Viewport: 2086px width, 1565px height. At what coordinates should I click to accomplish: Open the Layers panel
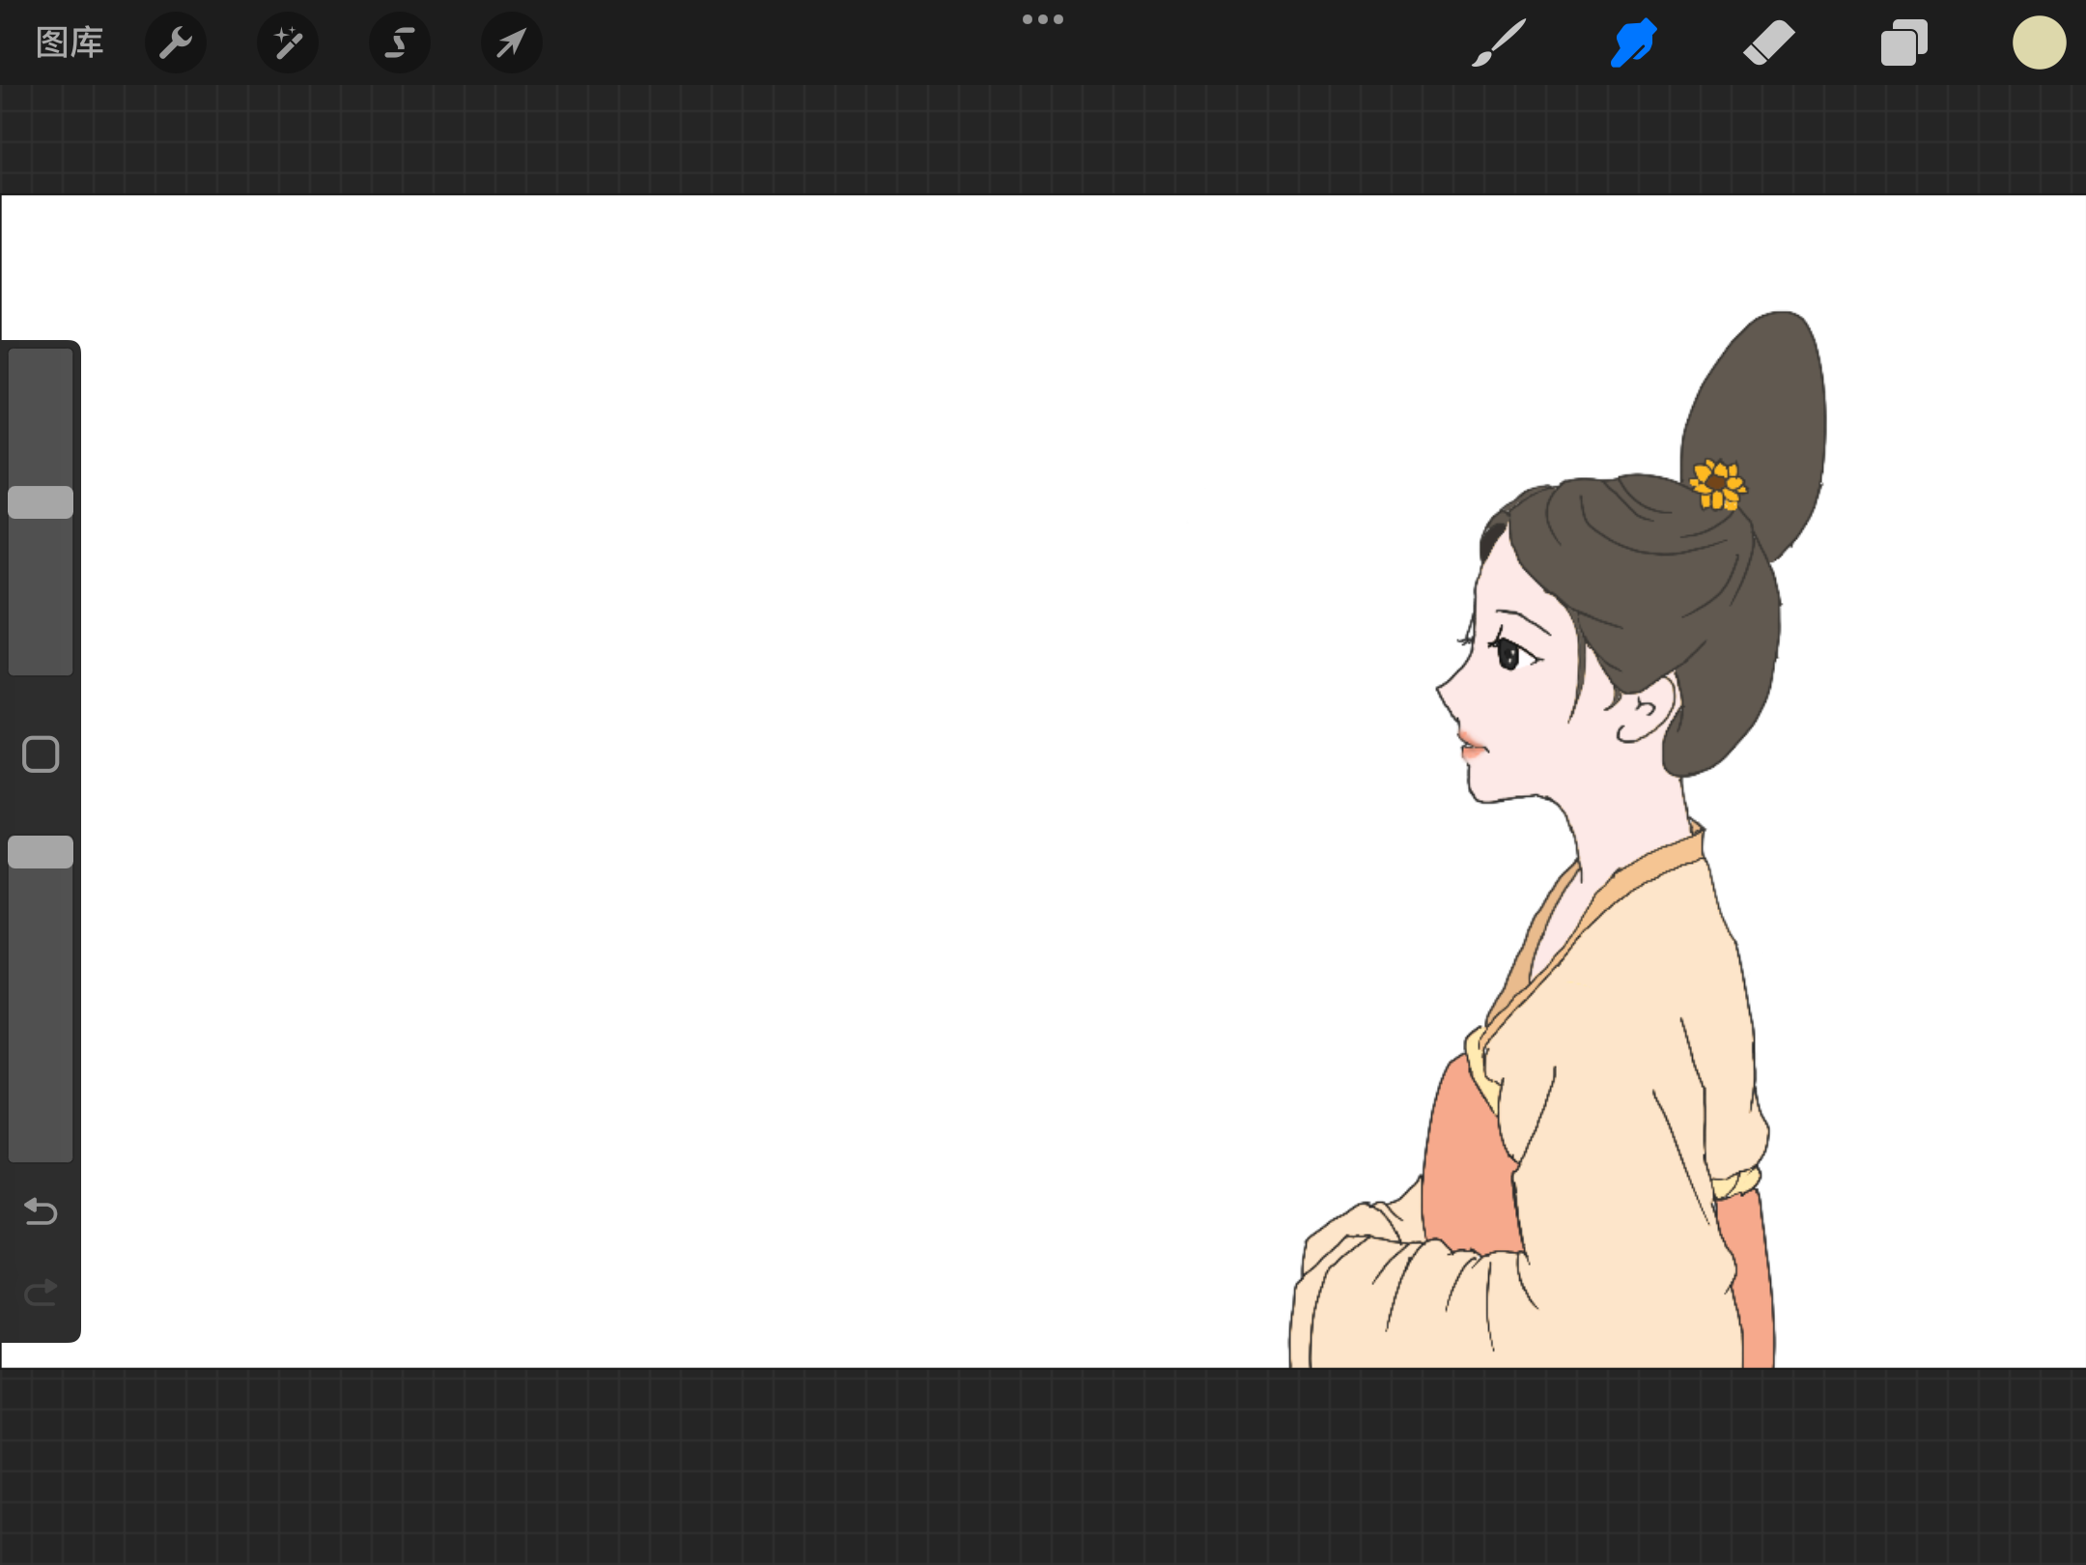click(1903, 43)
